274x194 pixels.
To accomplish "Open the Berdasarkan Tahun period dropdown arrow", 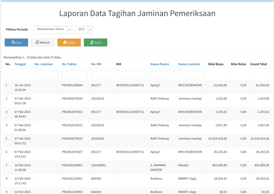I will pos(70,30).
